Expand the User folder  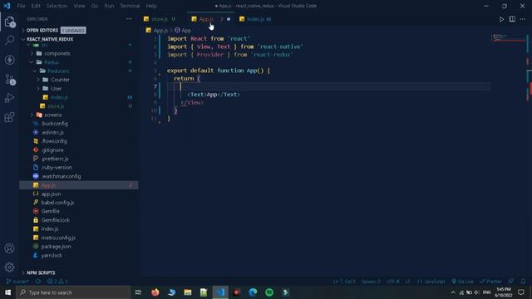(56, 89)
